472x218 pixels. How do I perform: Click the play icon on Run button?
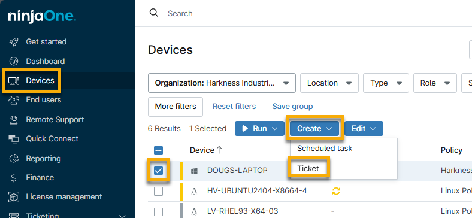245,129
